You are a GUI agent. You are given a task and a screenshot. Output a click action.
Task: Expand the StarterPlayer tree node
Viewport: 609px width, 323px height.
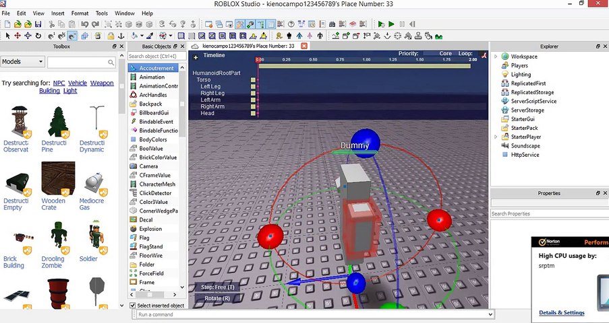tap(496, 137)
